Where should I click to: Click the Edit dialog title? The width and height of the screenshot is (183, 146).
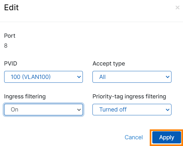(x=11, y=7)
